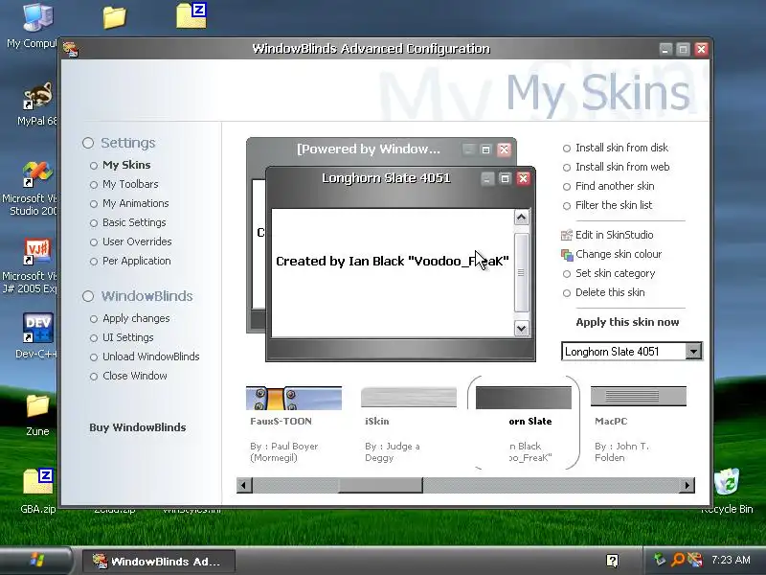Select the iSkin skin thumbnail
766x575 pixels.
point(409,398)
